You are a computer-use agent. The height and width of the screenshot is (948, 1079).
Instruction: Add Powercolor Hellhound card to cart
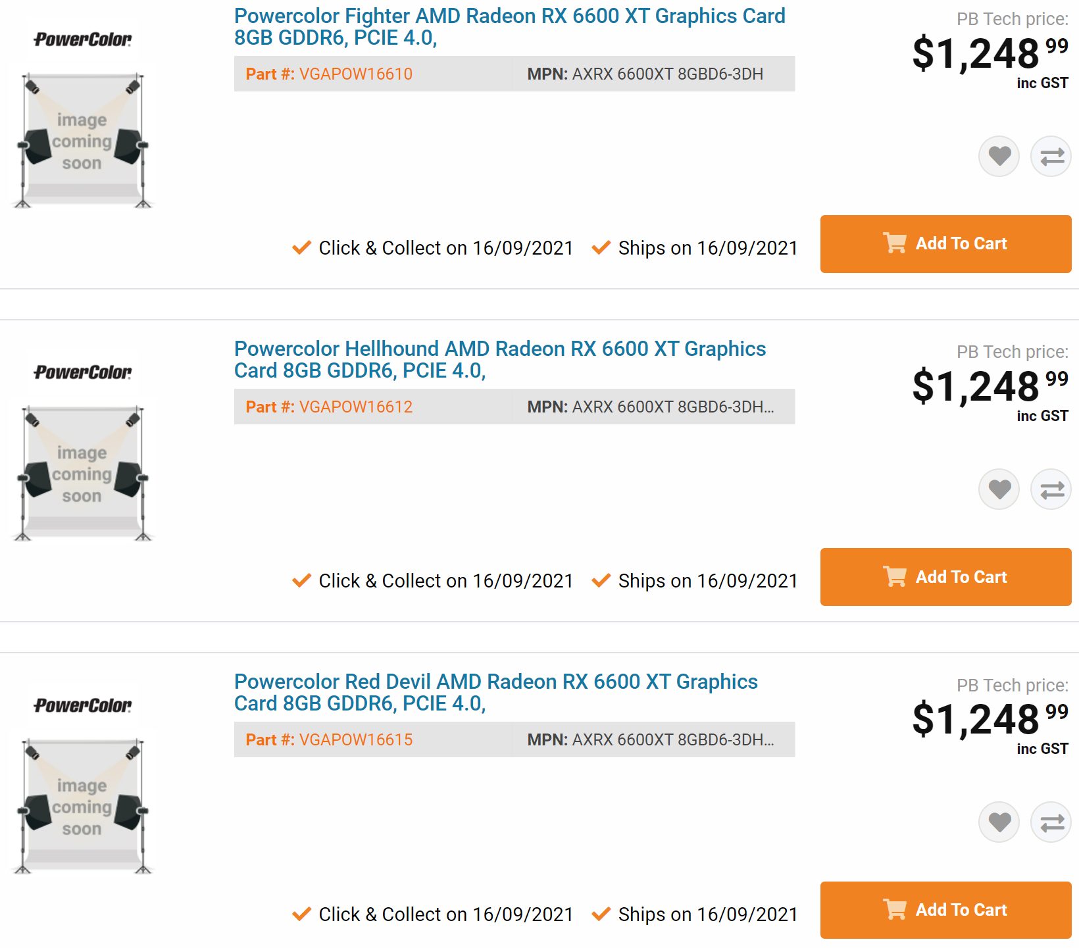point(945,577)
